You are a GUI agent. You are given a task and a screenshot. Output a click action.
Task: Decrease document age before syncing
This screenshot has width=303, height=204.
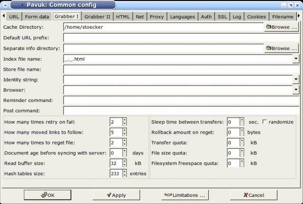(x=125, y=155)
